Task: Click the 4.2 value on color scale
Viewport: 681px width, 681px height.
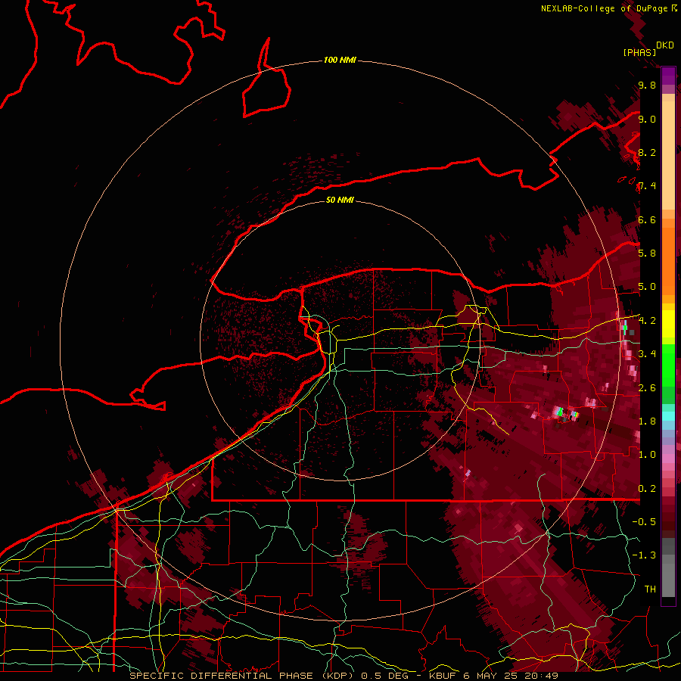Action: coord(647,321)
